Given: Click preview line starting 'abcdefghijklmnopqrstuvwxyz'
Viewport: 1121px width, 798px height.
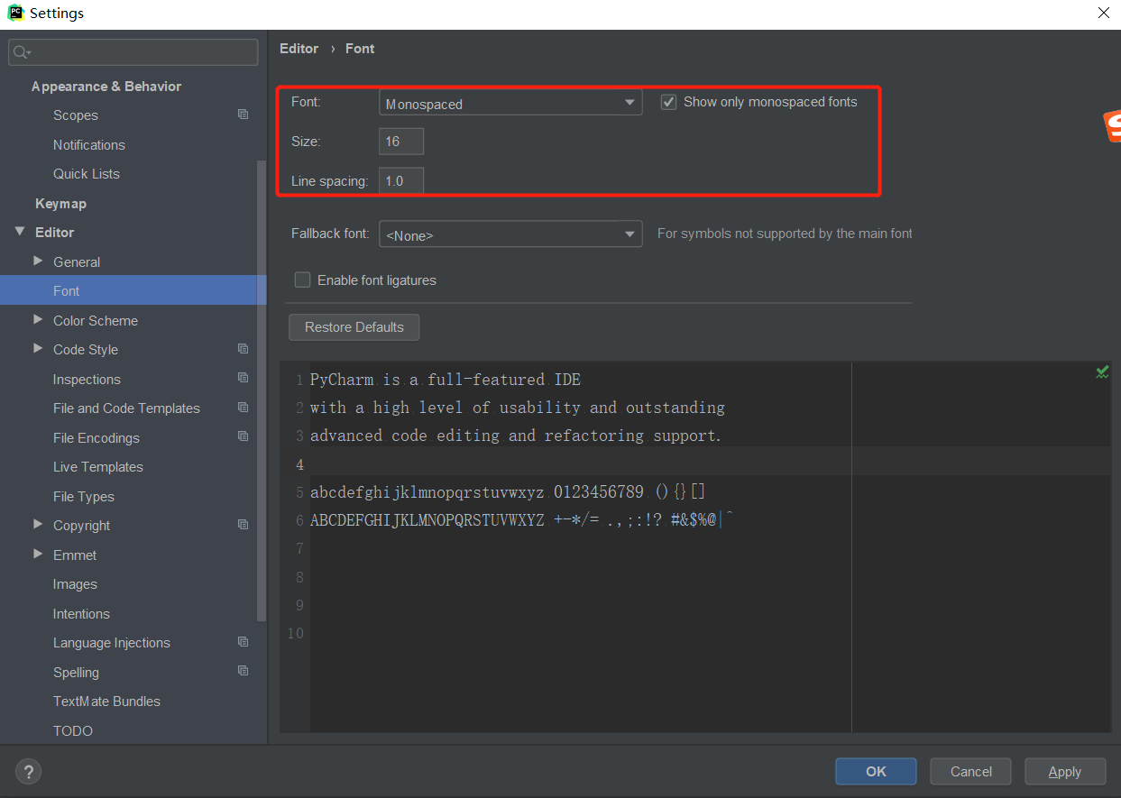Looking at the screenshot, I should (x=508, y=492).
